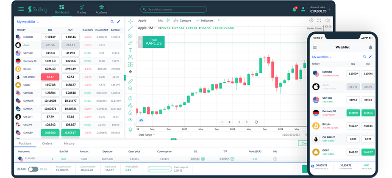This screenshot has height=178, width=392.
Task: Select the trend line drawing tool
Action: [130, 28]
